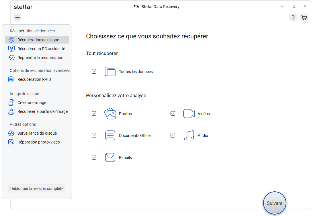Click the Créer une image icon
This screenshot has width=313, height=216.
point(11,103)
